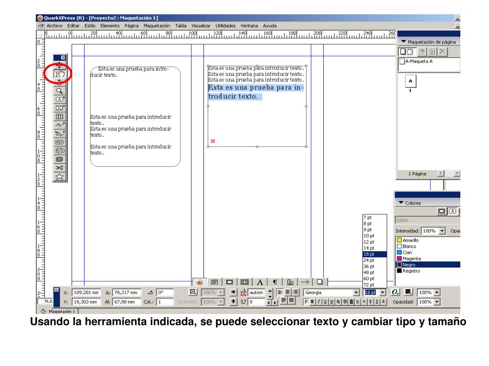The height and width of the screenshot is (366, 489).
Task: Increase leading with the up stepper arrow
Action: pos(270,290)
